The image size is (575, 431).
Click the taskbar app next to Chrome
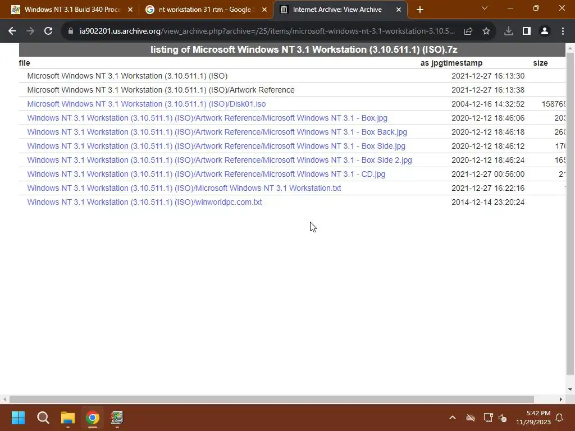coord(117,418)
